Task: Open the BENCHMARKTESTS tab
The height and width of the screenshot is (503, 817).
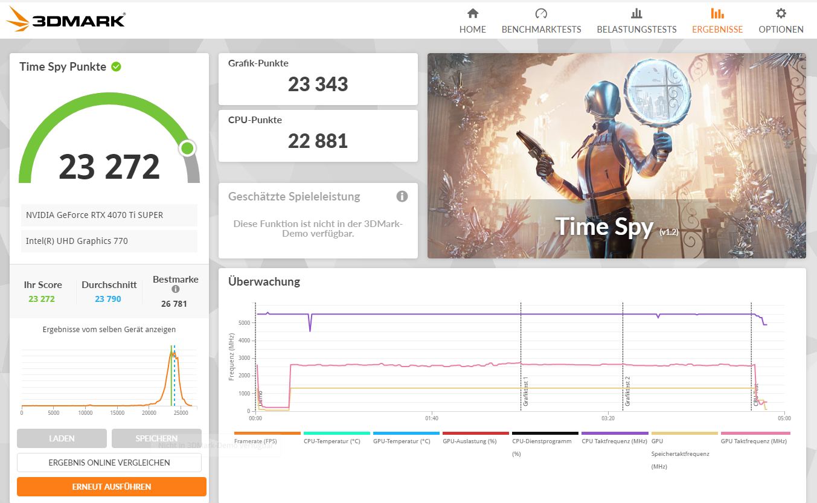Action: (x=541, y=21)
